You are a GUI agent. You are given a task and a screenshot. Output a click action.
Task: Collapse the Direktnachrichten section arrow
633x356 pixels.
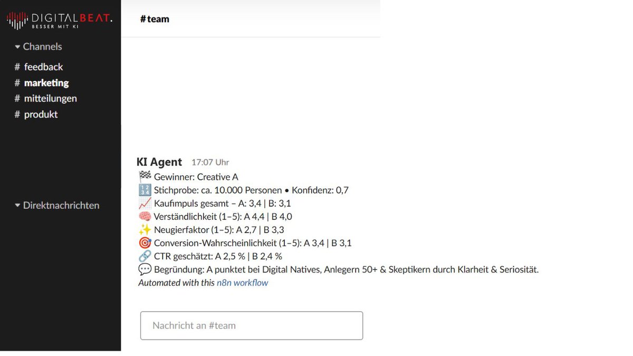tap(17, 206)
